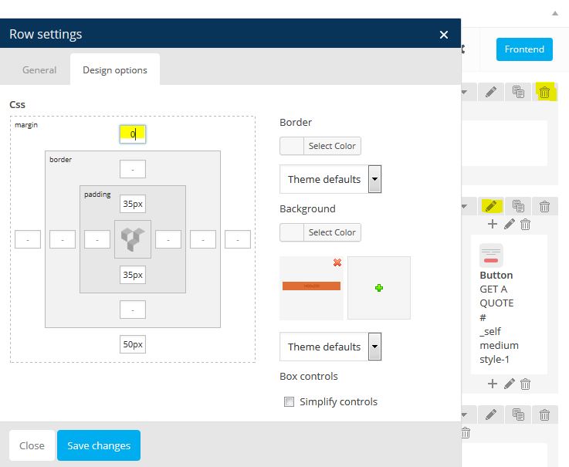The image size is (569, 467).
Task: Open the Background style Theme defaults dropdown
Action: 330,347
